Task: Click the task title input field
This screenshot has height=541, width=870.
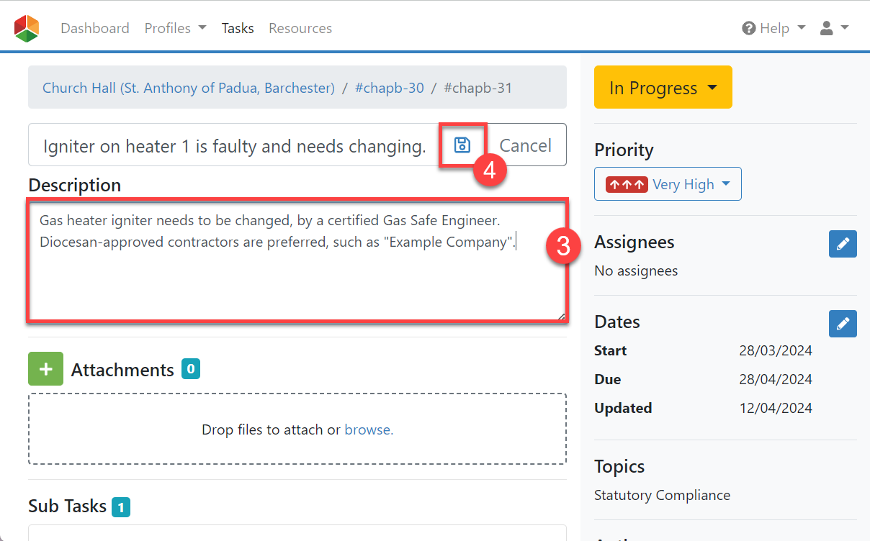Action: point(234,145)
